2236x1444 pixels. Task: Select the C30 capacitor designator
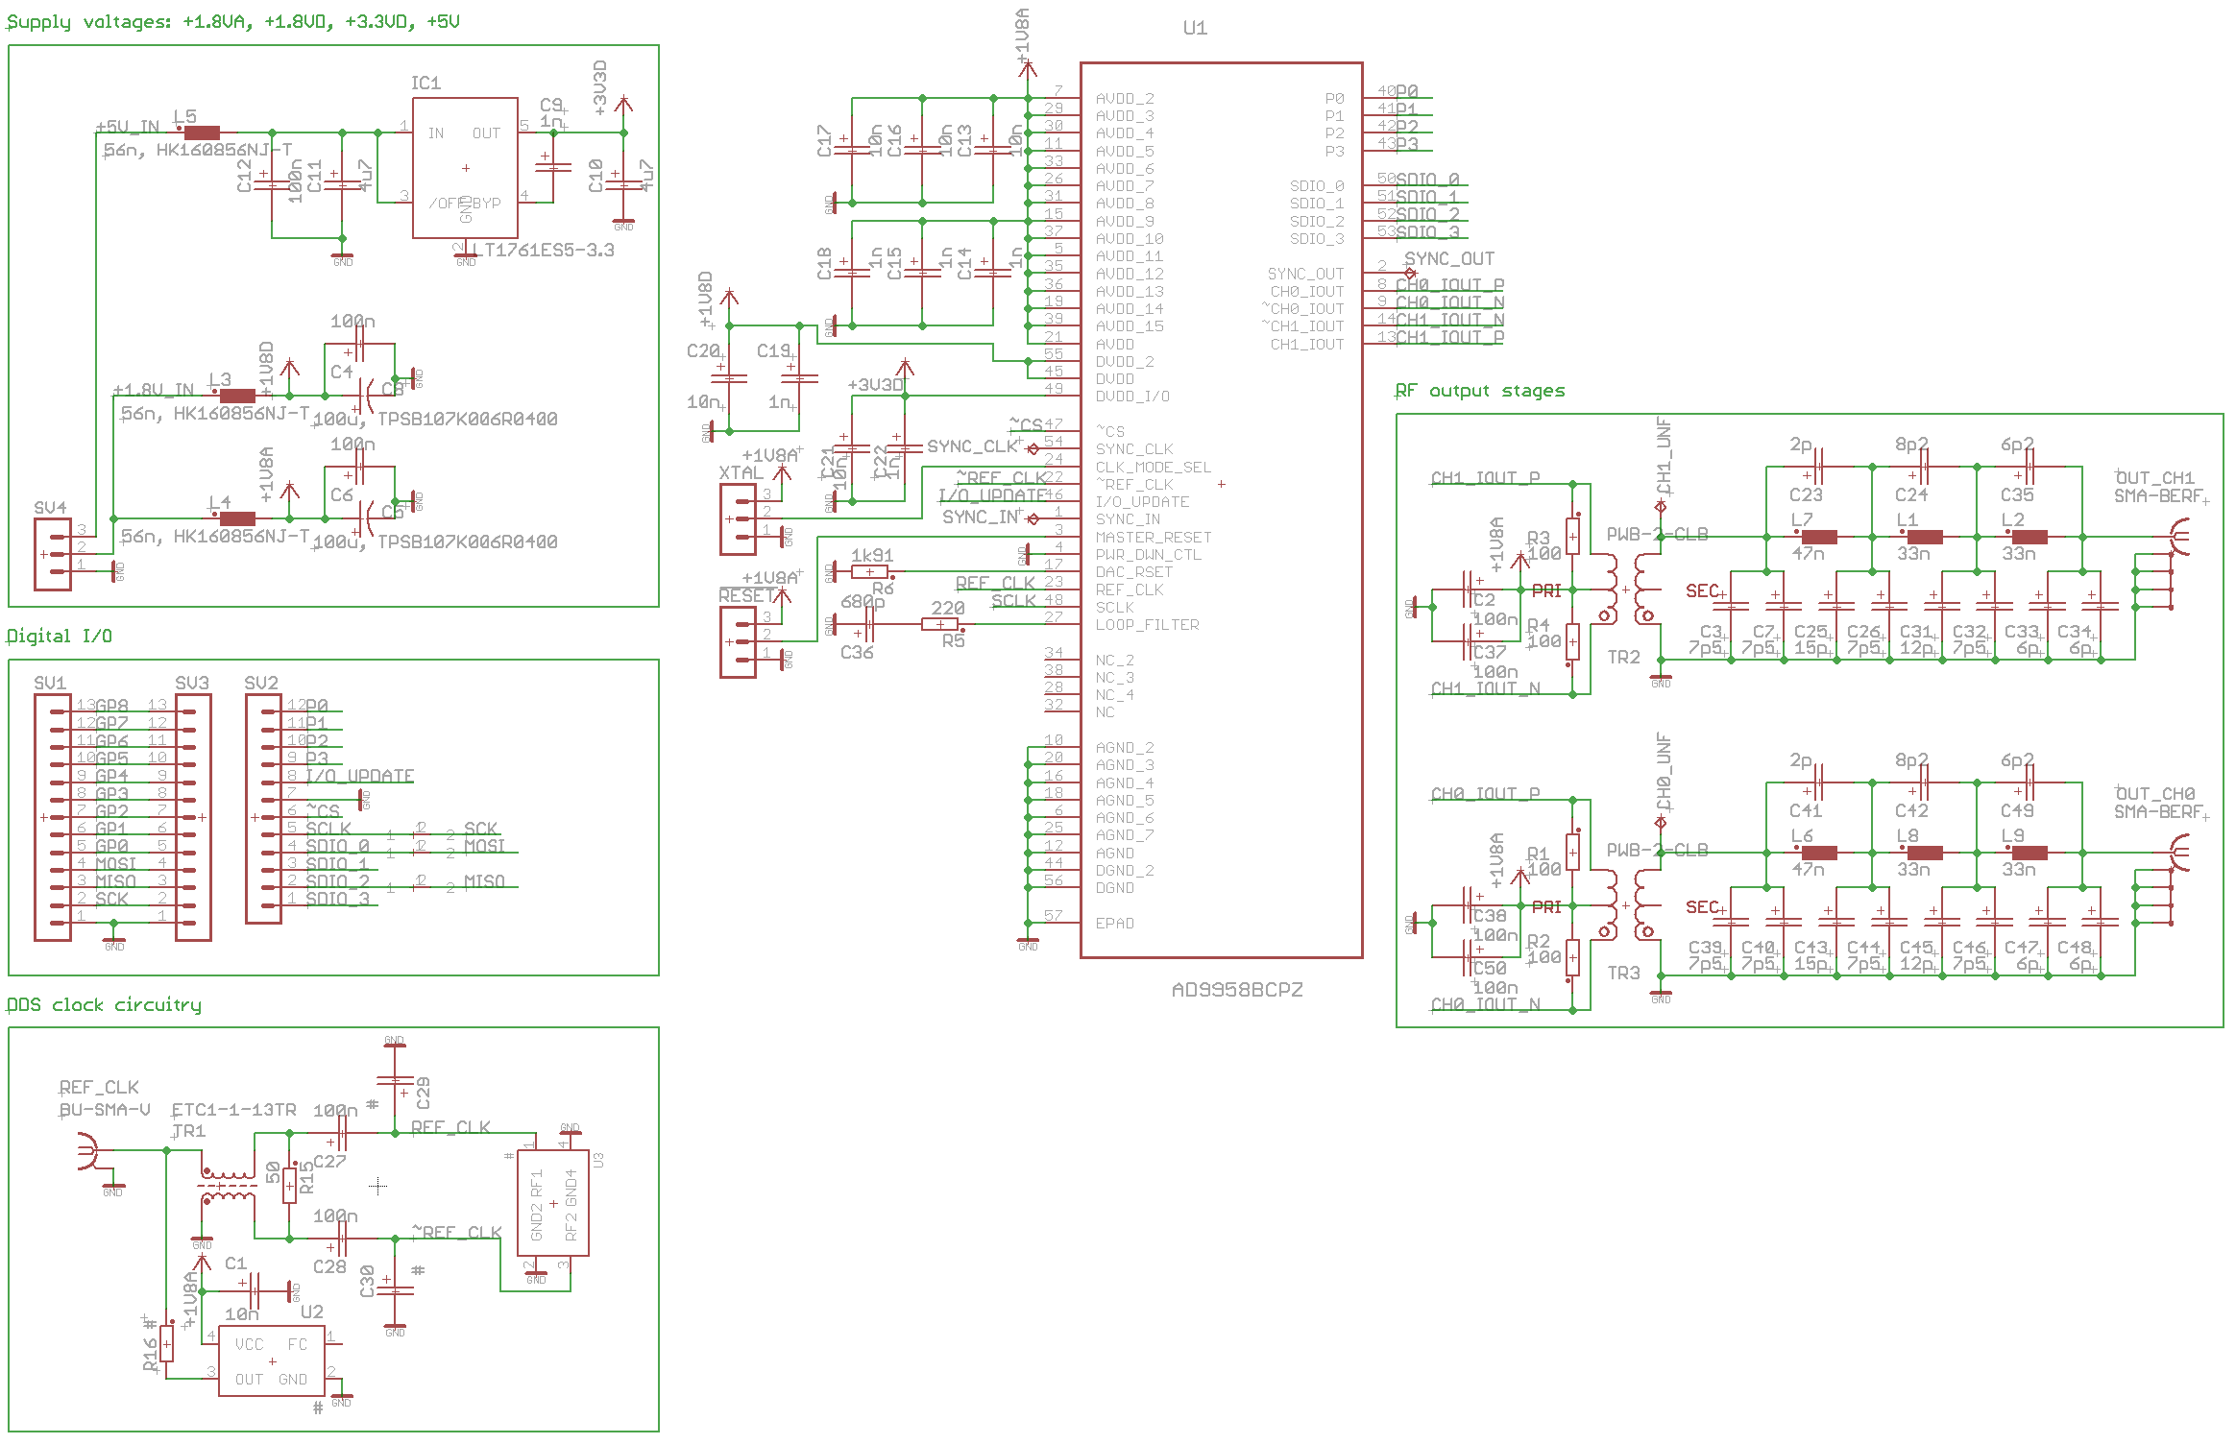(x=366, y=1281)
